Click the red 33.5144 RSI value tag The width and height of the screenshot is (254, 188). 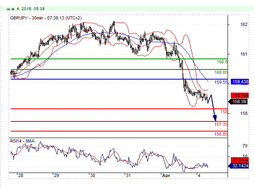[239, 160]
